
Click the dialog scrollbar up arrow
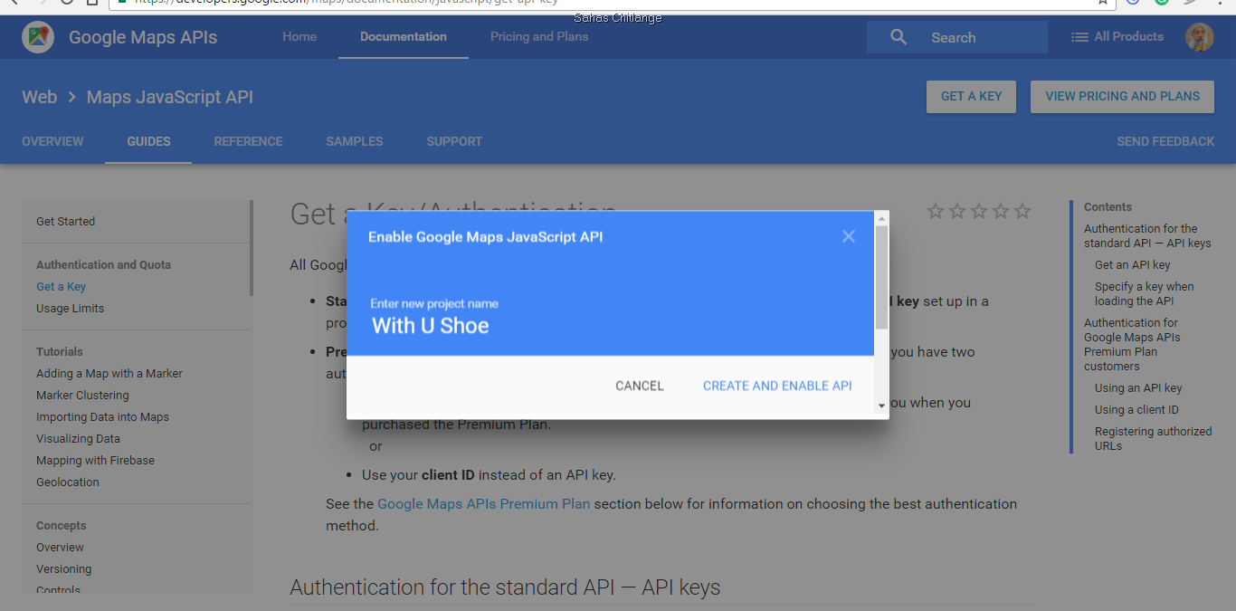(x=882, y=218)
